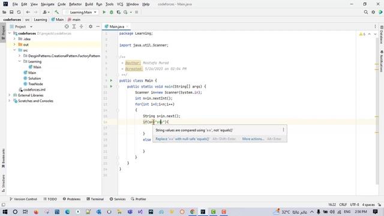Click the UTF-8 encoding status widget
The image size is (384, 216).
pos(355,205)
